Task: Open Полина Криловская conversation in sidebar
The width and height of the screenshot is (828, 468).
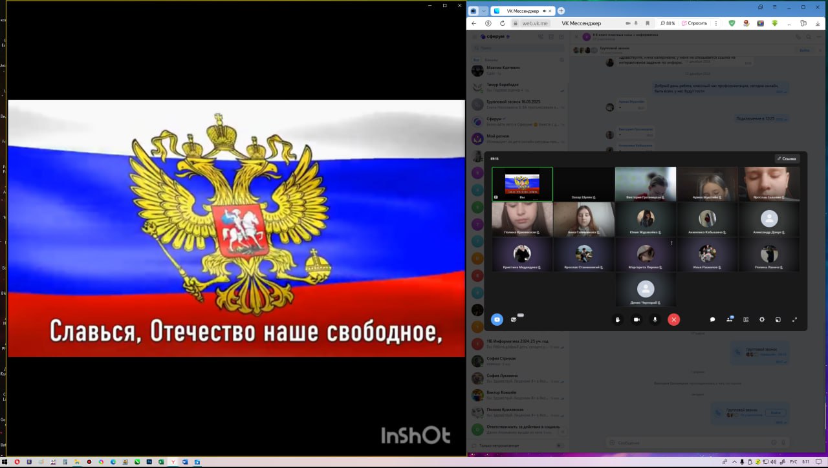Action: 517,412
